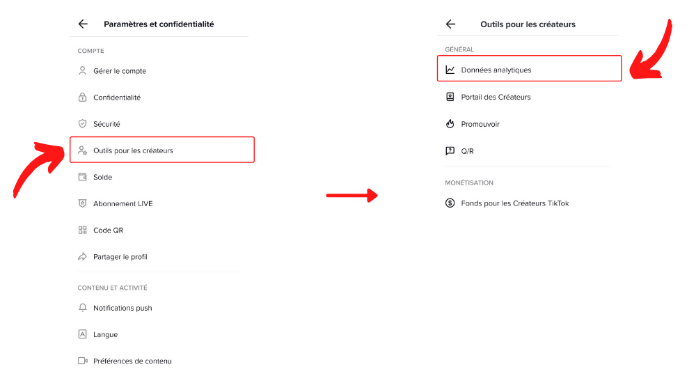
Task: Click back arrow beside Paramètres et confidentialité
Action: [x=83, y=24]
